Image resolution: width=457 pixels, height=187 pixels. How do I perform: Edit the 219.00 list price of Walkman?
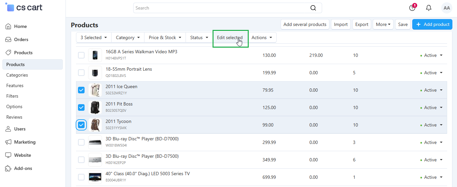pos(316,55)
